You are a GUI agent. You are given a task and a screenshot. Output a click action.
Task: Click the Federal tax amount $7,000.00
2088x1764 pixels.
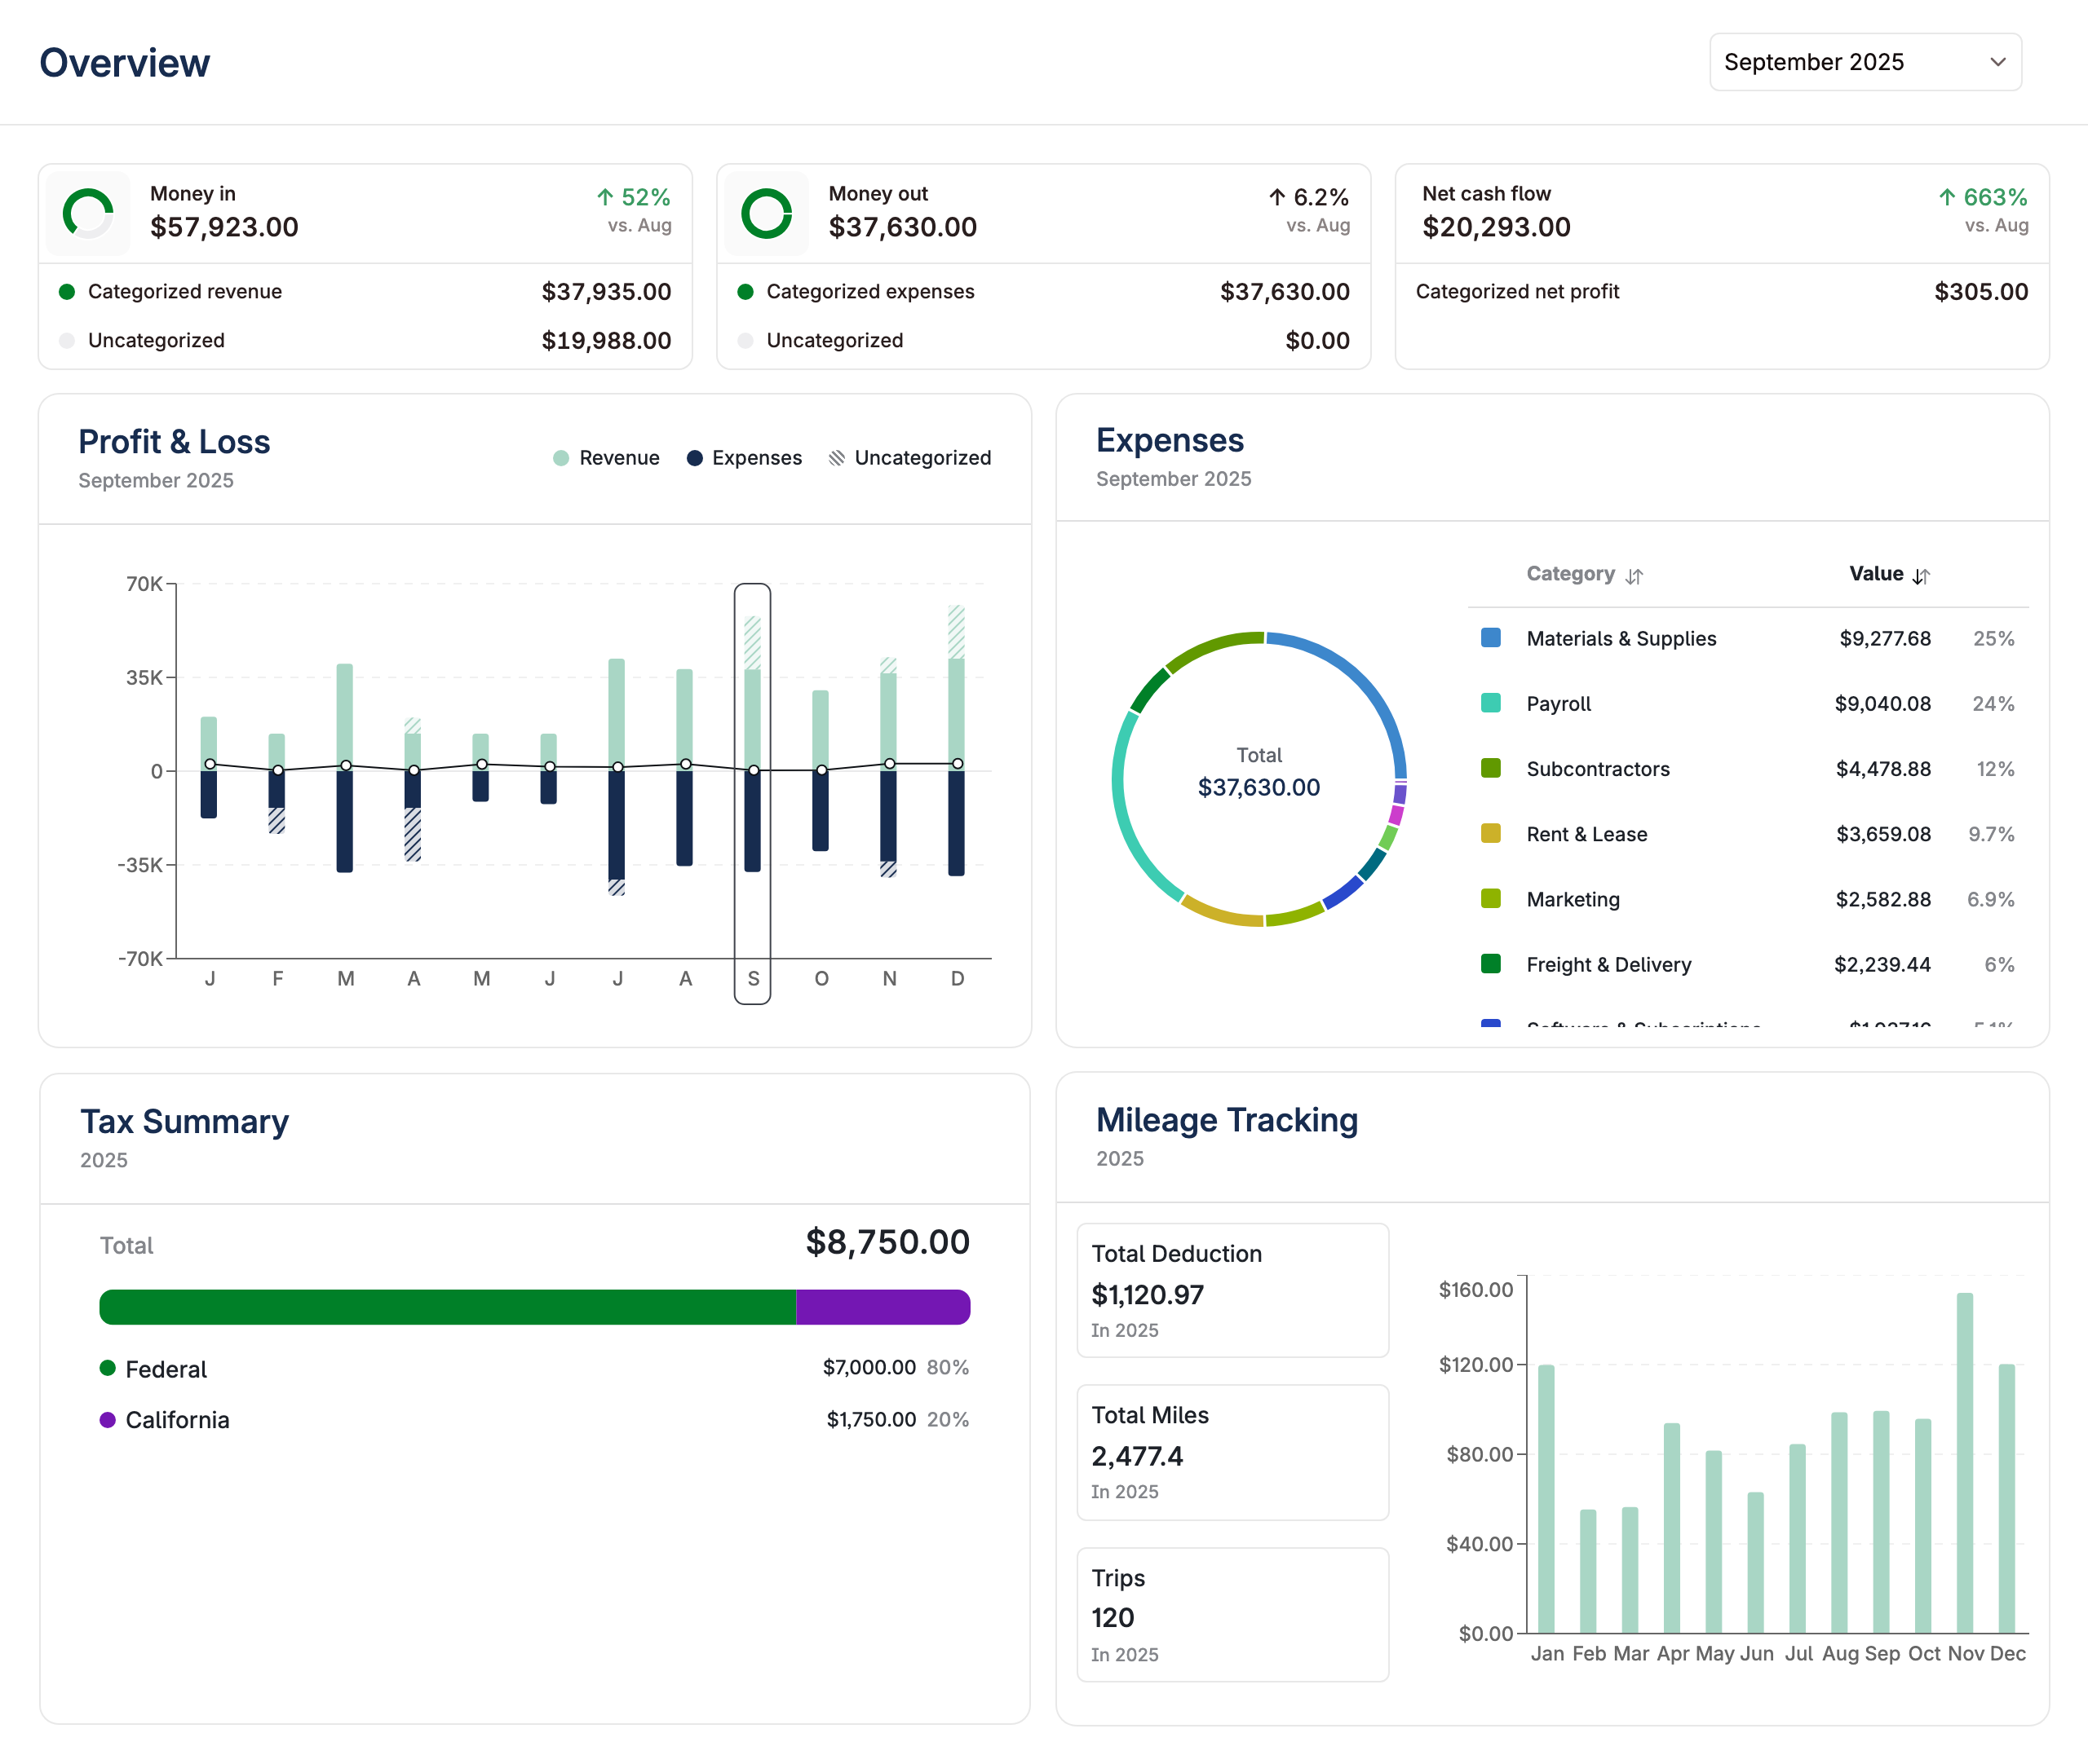click(x=869, y=1367)
